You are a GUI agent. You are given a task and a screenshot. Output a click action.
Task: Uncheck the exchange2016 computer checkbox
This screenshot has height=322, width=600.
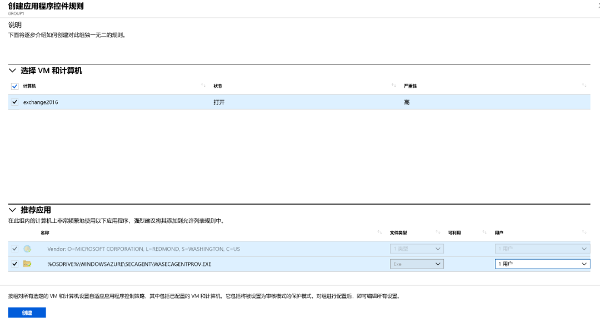click(14, 102)
